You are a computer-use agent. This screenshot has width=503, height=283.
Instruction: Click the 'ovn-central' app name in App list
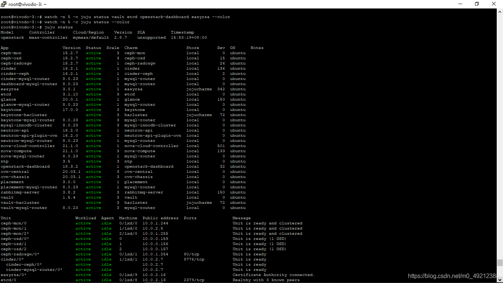coord(15,172)
